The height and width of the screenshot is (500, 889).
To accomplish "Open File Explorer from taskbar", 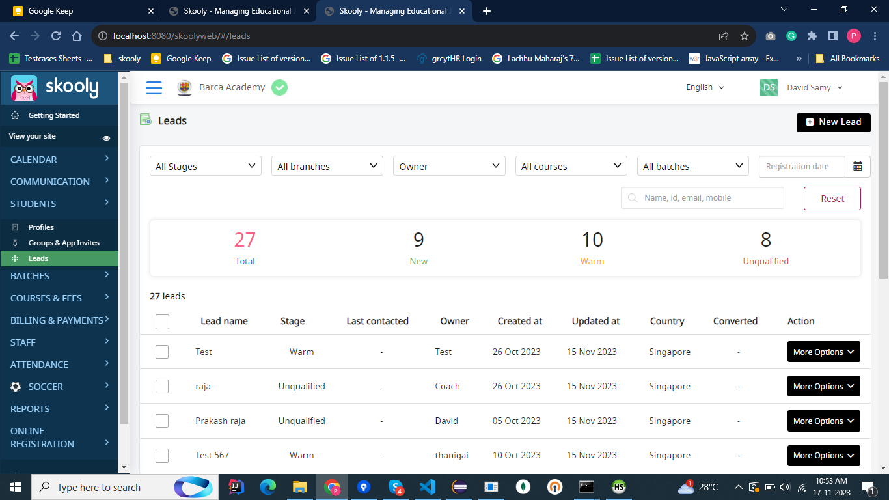I will point(299,487).
